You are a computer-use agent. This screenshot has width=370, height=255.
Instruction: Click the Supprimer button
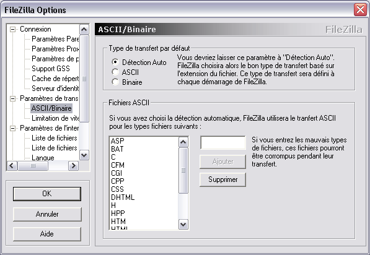pos(222,179)
